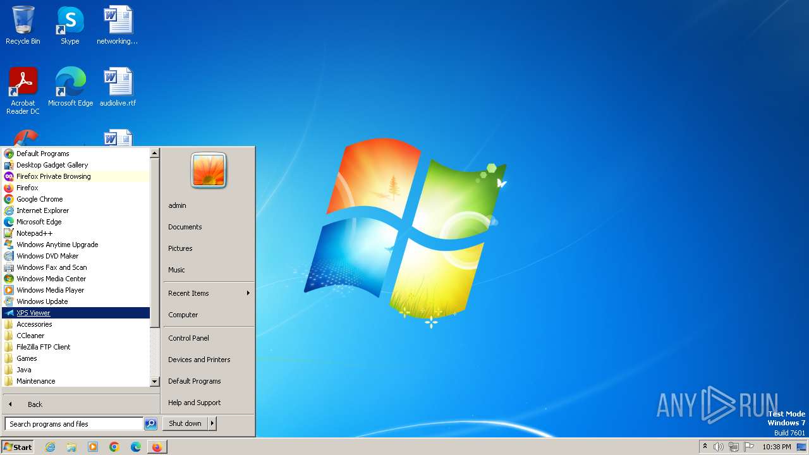Open Music from the Start menu
The height and width of the screenshot is (455, 809).
(x=209, y=270)
